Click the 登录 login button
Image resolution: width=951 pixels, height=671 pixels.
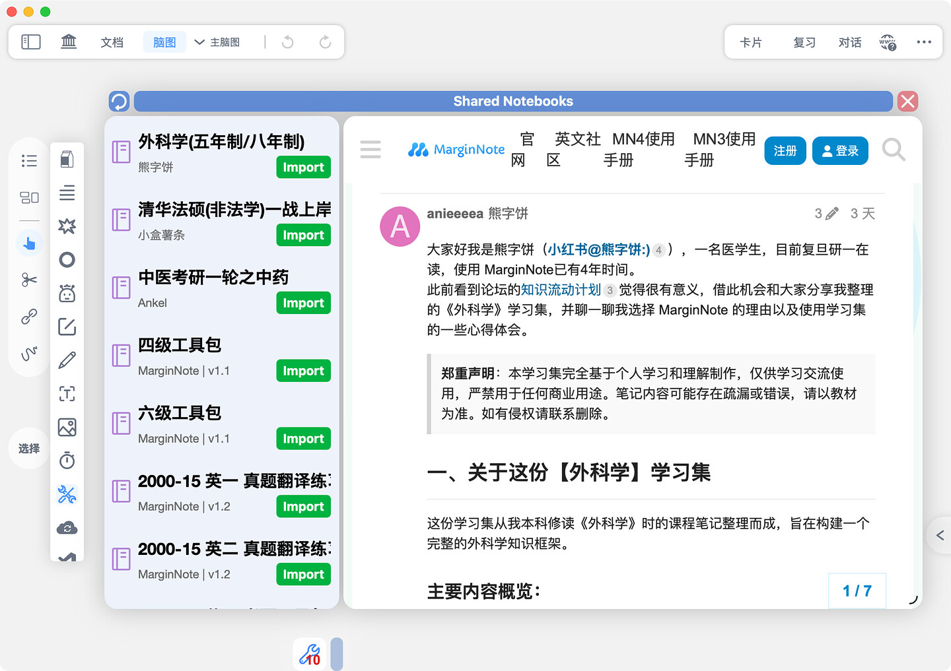(840, 151)
